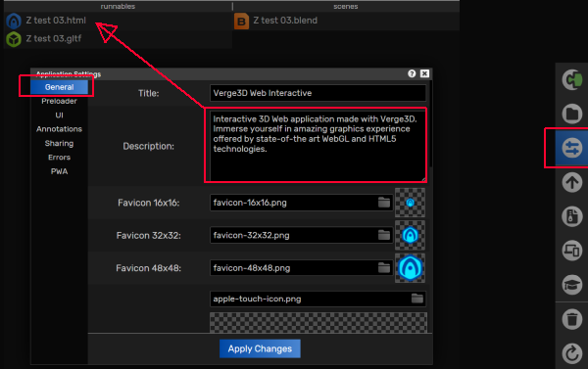Open help for Application Settings dialog
The height and width of the screenshot is (369, 588).
pyautogui.click(x=412, y=73)
